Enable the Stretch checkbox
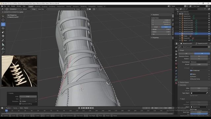The width and height of the screenshot is (211, 119). (191, 77)
